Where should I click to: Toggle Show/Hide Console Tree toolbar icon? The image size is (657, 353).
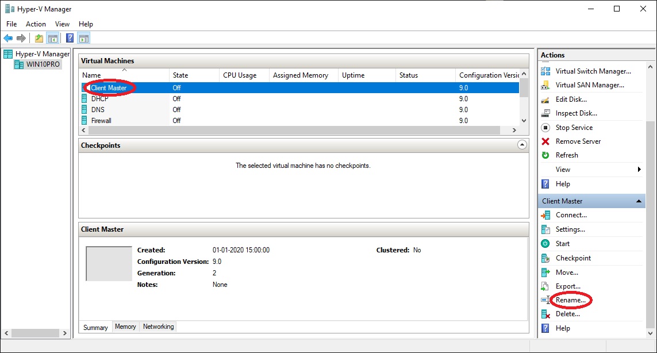[x=53, y=39]
